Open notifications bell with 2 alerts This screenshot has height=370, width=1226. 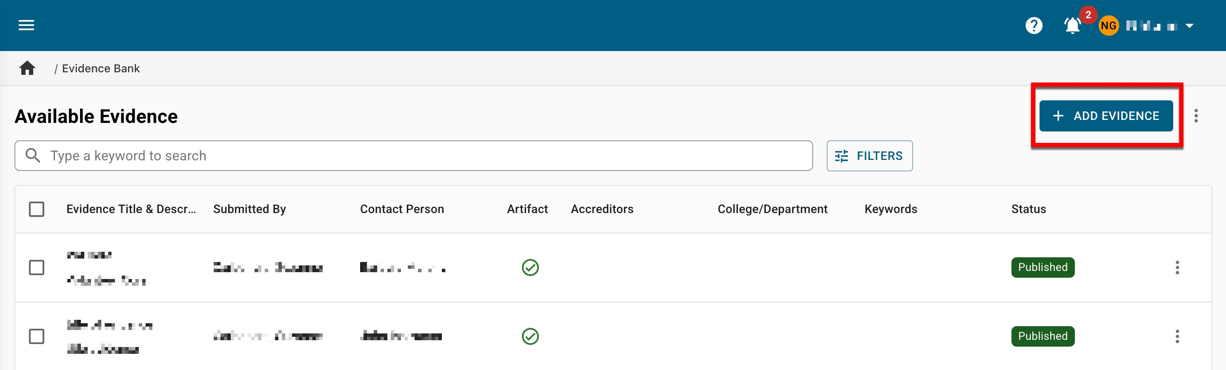[x=1072, y=26]
